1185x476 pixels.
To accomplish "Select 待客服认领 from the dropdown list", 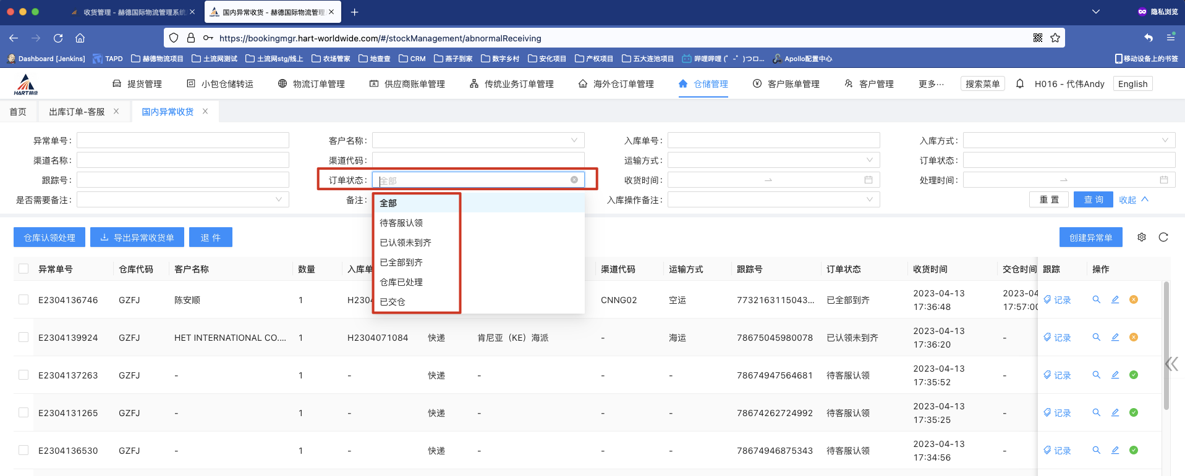I will pos(401,223).
